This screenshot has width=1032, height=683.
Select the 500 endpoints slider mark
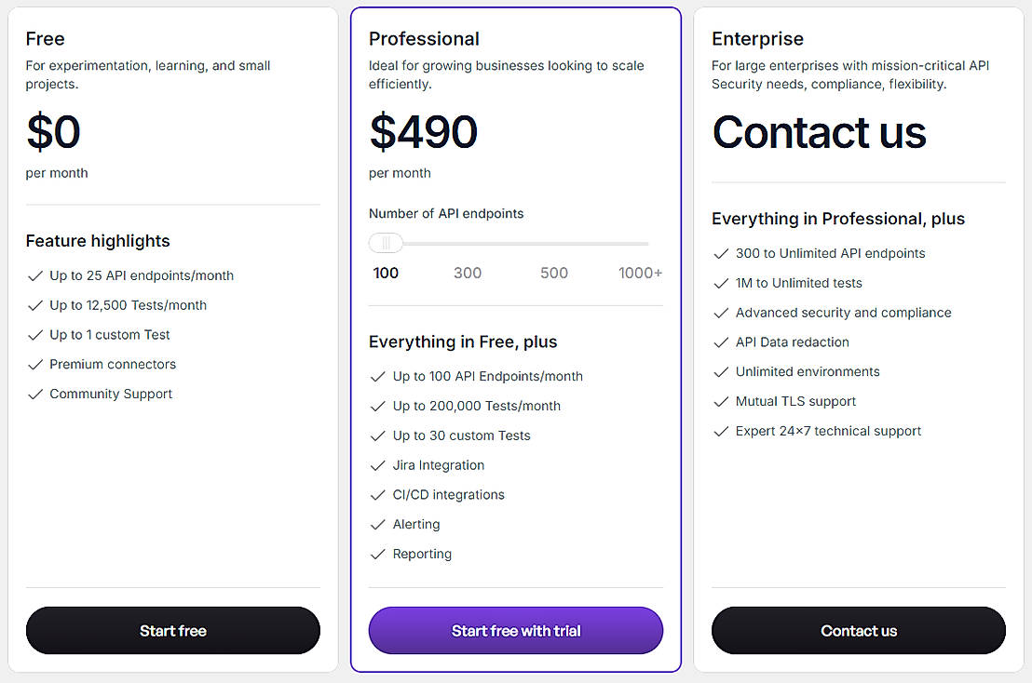(554, 273)
